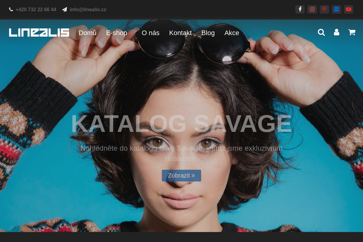
Task: Open the user account icon
Action: click(336, 32)
